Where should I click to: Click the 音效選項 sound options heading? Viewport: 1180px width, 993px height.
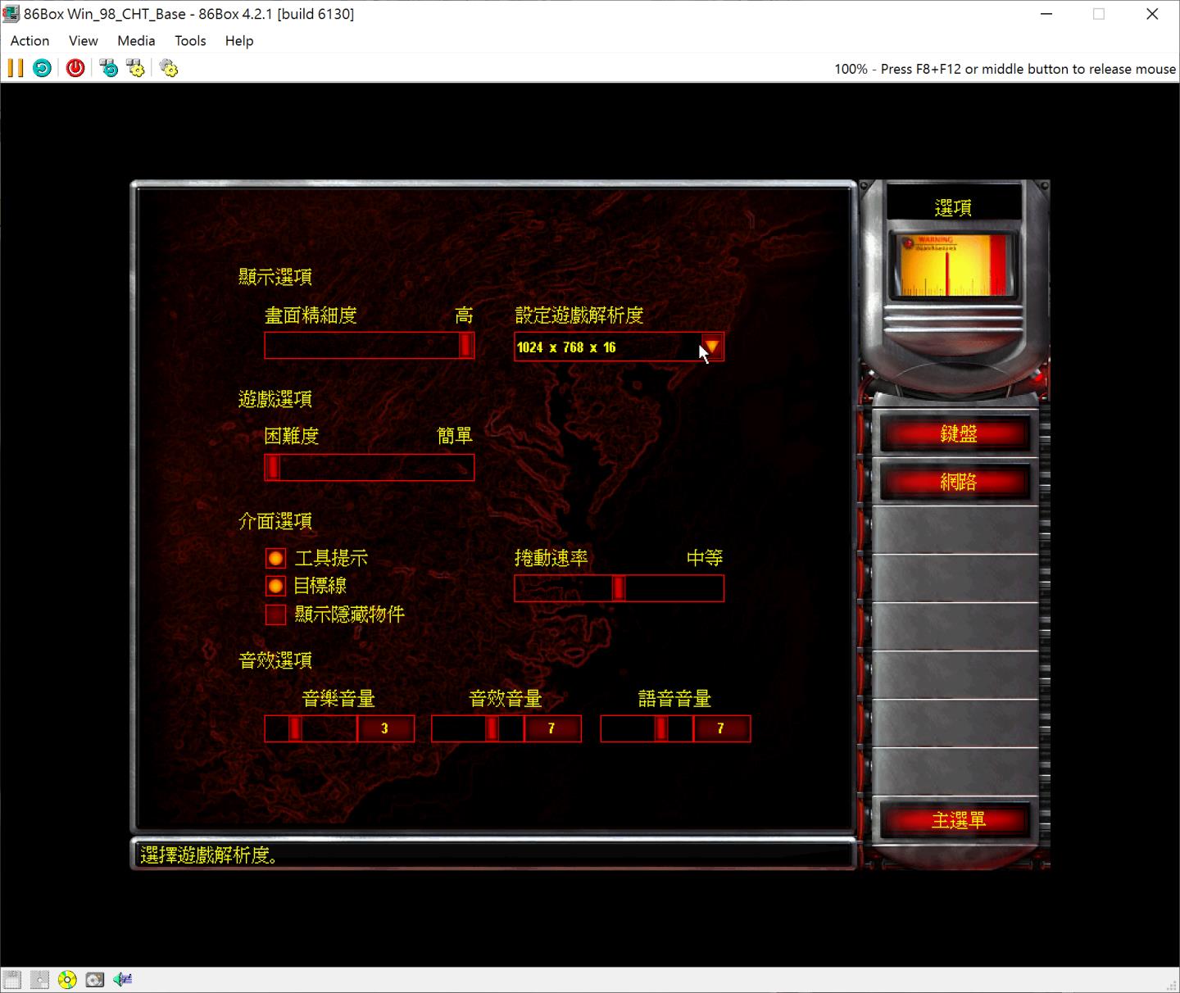pyautogui.click(x=275, y=660)
